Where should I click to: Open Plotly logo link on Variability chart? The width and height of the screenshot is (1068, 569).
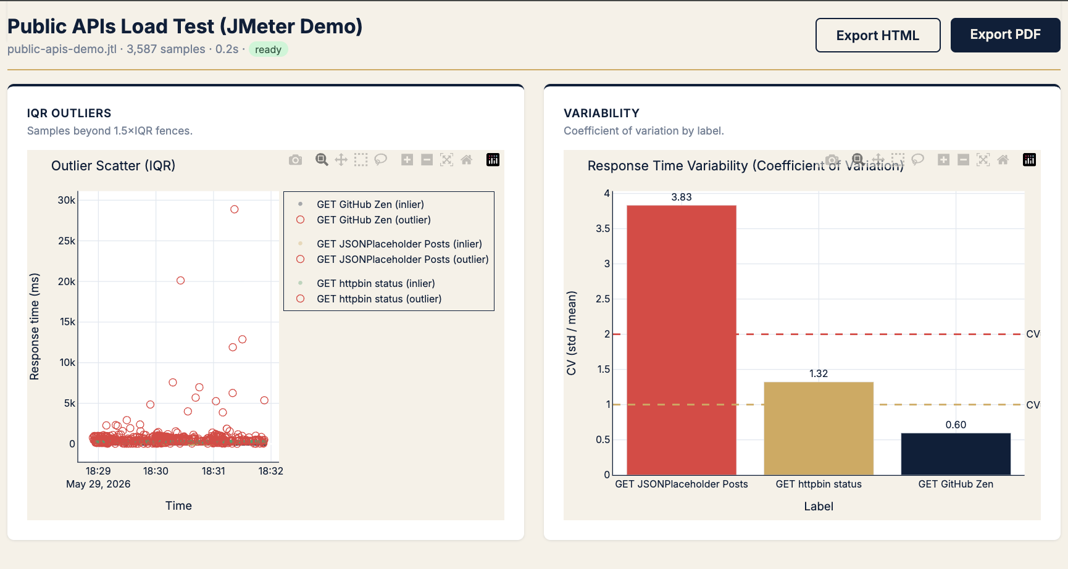[x=1029, y=160]
